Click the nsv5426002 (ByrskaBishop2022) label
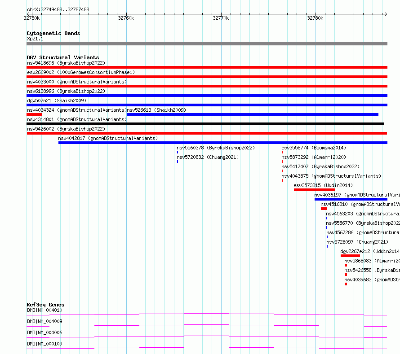Screen dimensions: 400x354 (x=66, y=129)
